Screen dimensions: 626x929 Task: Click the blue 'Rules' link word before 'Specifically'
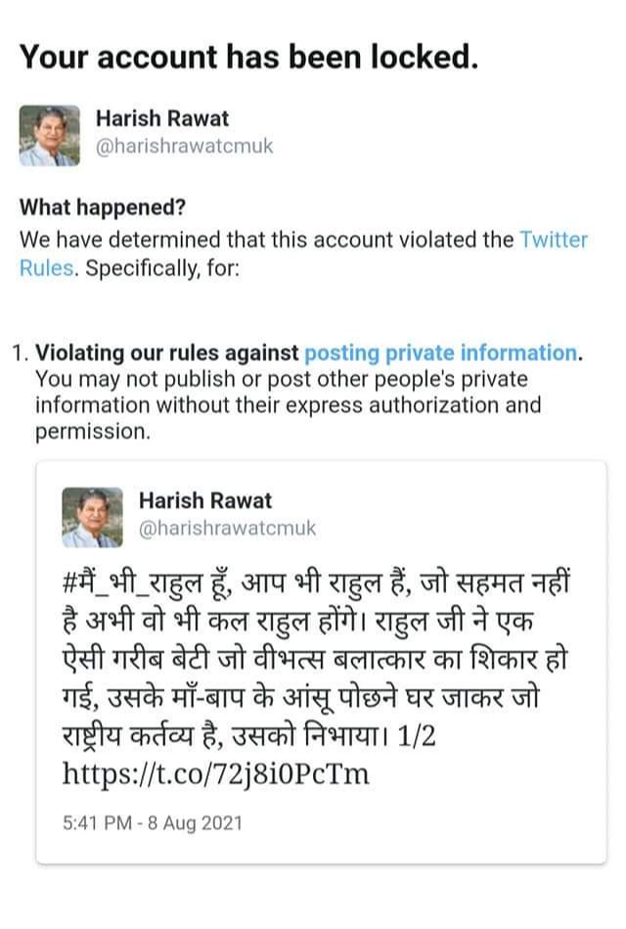coord(47,268)
